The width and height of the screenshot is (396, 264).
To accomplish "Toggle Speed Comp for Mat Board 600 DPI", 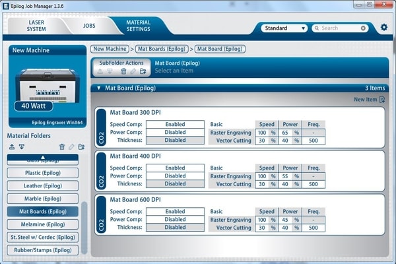I will (x=175, y=211).
